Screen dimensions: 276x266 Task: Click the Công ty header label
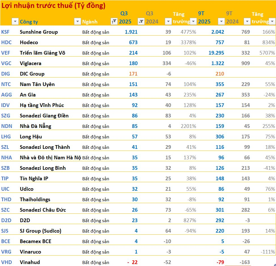click(29, 22)
